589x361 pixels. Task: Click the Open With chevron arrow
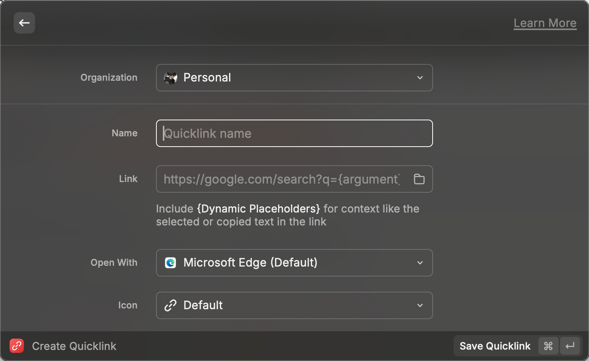click(420, 263)
